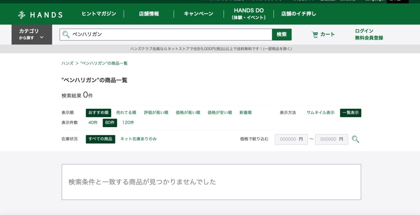The width and height of the screenshot is (420, 215).
Task: Click the free shipping notice banner text
Action: click(x=211, y=49)
